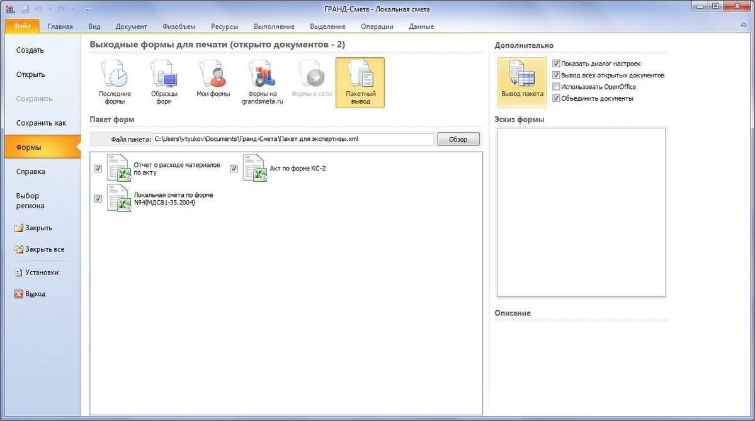The width and height of the screenshot is (755, 421).
Task: Switch to the Выполнение tab
Action: 274,26
